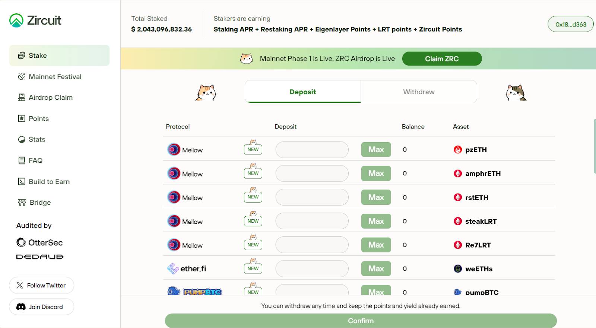
Task: Click the page vertical scrollbar
Action: point(595,146)
